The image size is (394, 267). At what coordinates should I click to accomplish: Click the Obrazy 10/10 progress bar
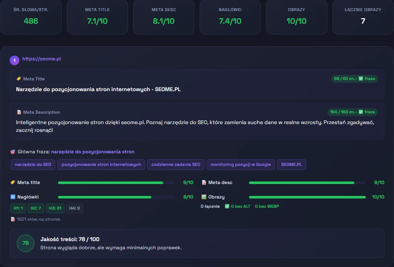(x=307, y=197)
